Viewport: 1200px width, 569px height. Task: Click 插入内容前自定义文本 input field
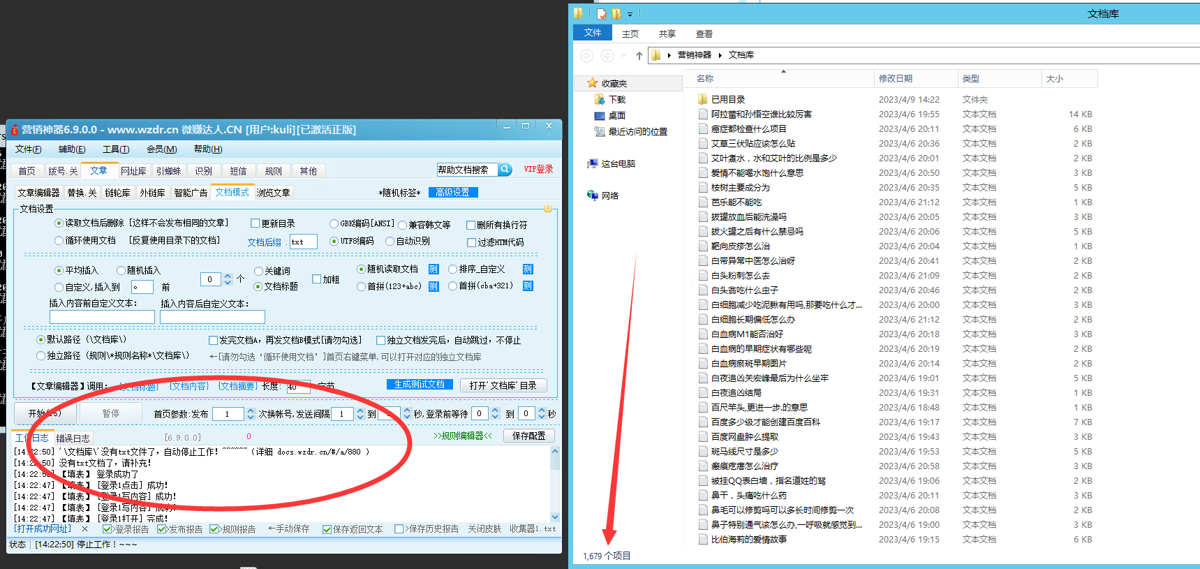(102, 317)
